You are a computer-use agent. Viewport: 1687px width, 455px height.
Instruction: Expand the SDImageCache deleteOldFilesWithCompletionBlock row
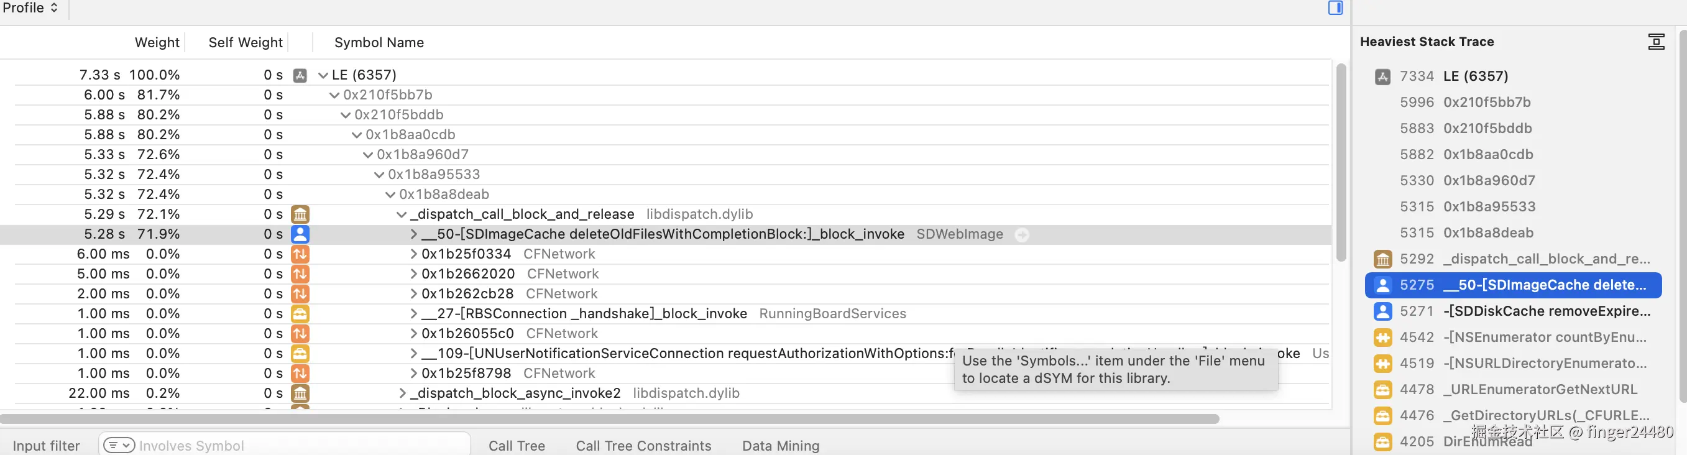point(414,234)
